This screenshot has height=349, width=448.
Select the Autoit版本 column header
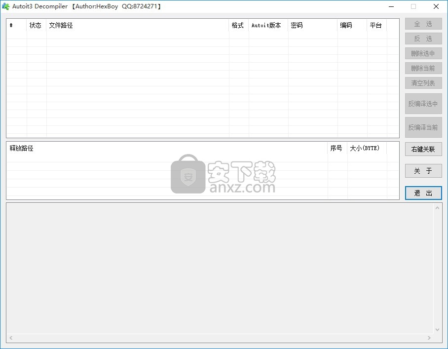click(x=268, y=26)
